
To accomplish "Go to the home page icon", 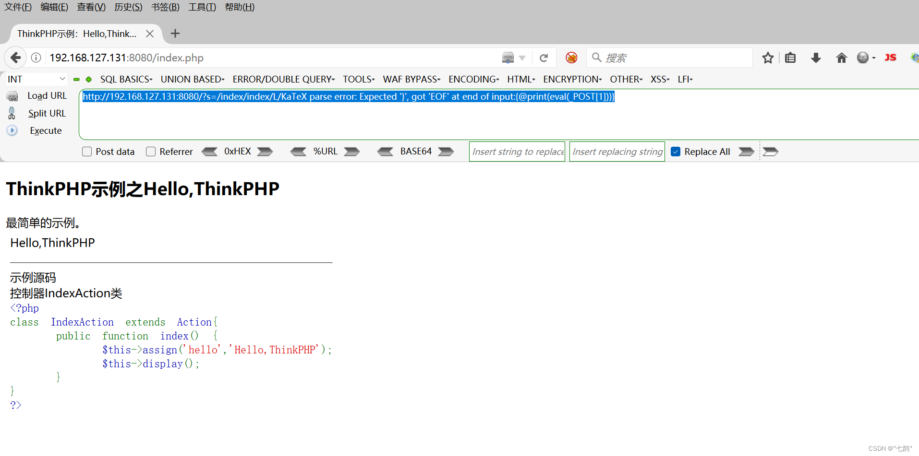I will coord(841,58).
